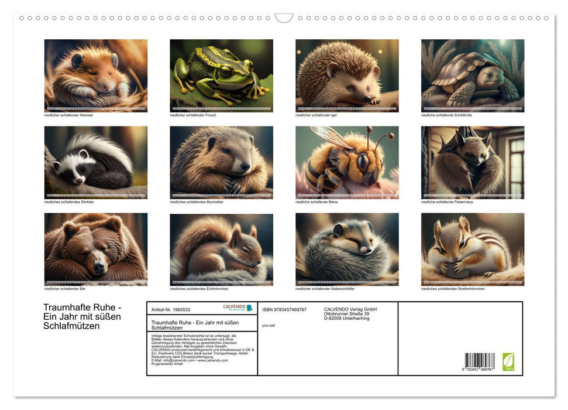Click the large 'Traumhafte Ruhe' title text

coord(82,317)
